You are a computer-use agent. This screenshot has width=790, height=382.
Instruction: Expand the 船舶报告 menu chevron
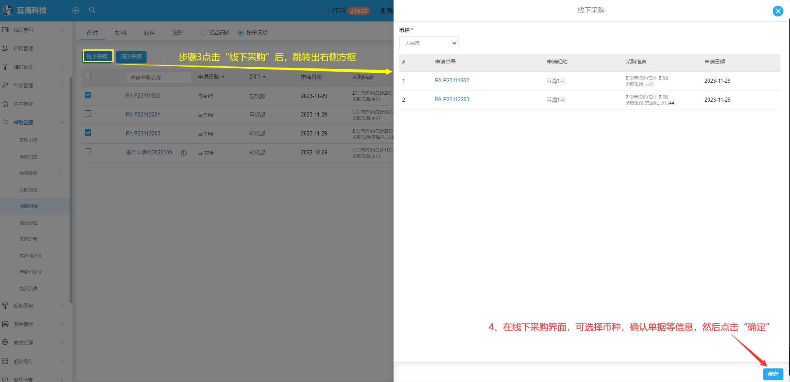click(x=62, y=361)
